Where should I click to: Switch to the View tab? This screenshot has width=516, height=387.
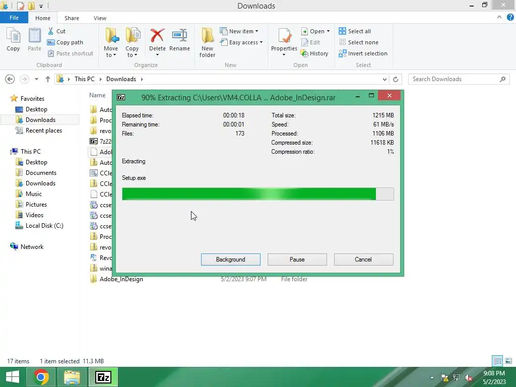100,18
